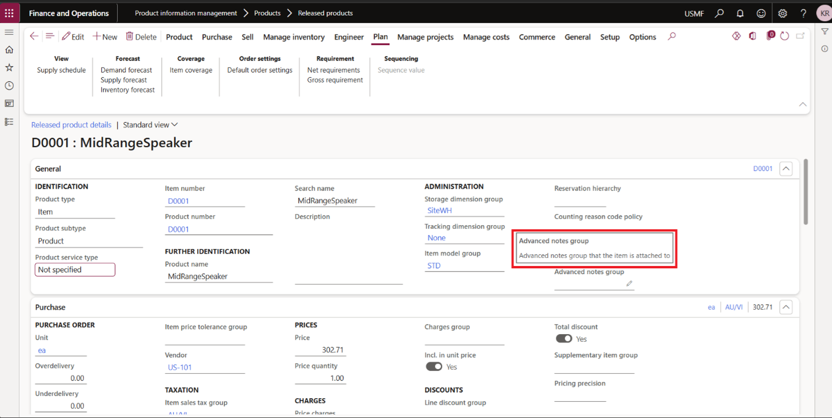
Task: Open the Commerce tab
Action: click(x=537, y=37)
